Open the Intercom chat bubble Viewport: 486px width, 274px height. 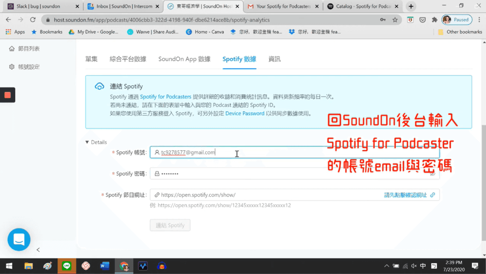point(19,239)
